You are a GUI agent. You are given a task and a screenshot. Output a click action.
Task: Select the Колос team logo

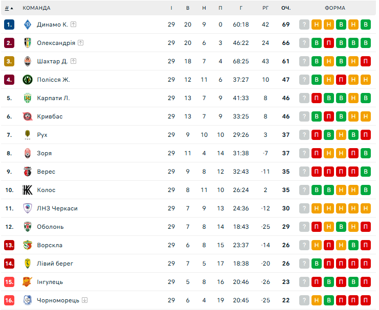(28, 190)
